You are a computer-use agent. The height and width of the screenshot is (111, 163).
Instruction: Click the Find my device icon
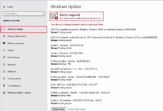click(x=4, y=79)
